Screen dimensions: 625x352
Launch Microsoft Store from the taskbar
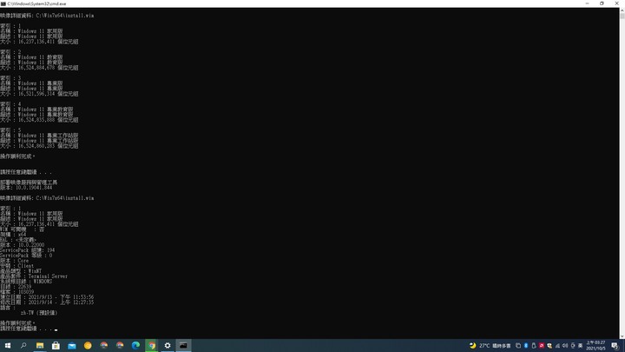tap(56, 346)
